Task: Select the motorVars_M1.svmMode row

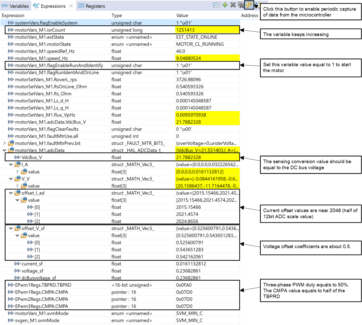Action: coord(120,313)
